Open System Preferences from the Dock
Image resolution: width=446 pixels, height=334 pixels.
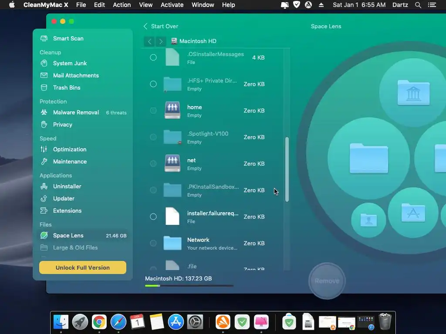195,322
